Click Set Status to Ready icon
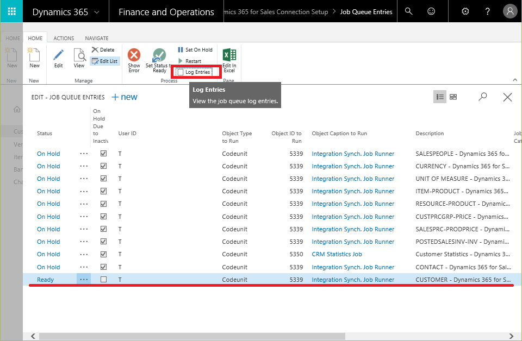Screen dimensions: 522x341 159,55
